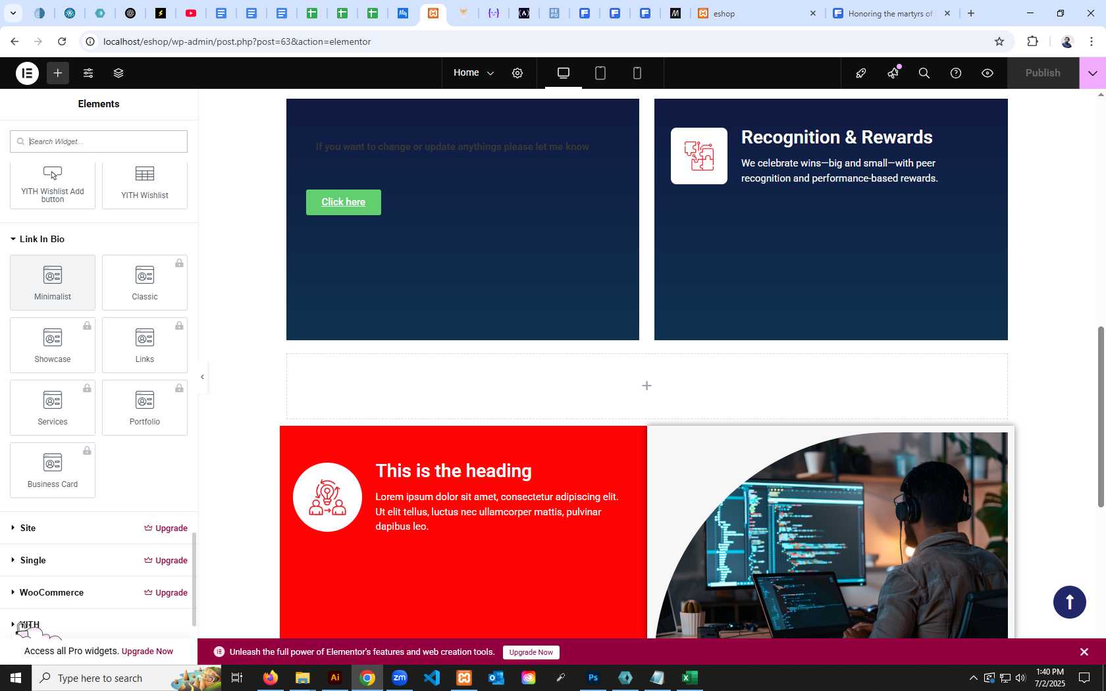This screenshot has height=691, width=1106.
Task: Click the address bar URL
Action: [237, 41]
